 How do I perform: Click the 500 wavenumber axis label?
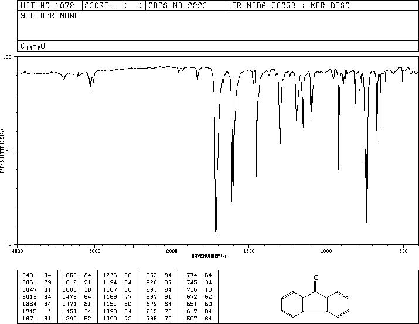(x=403, y=251)
